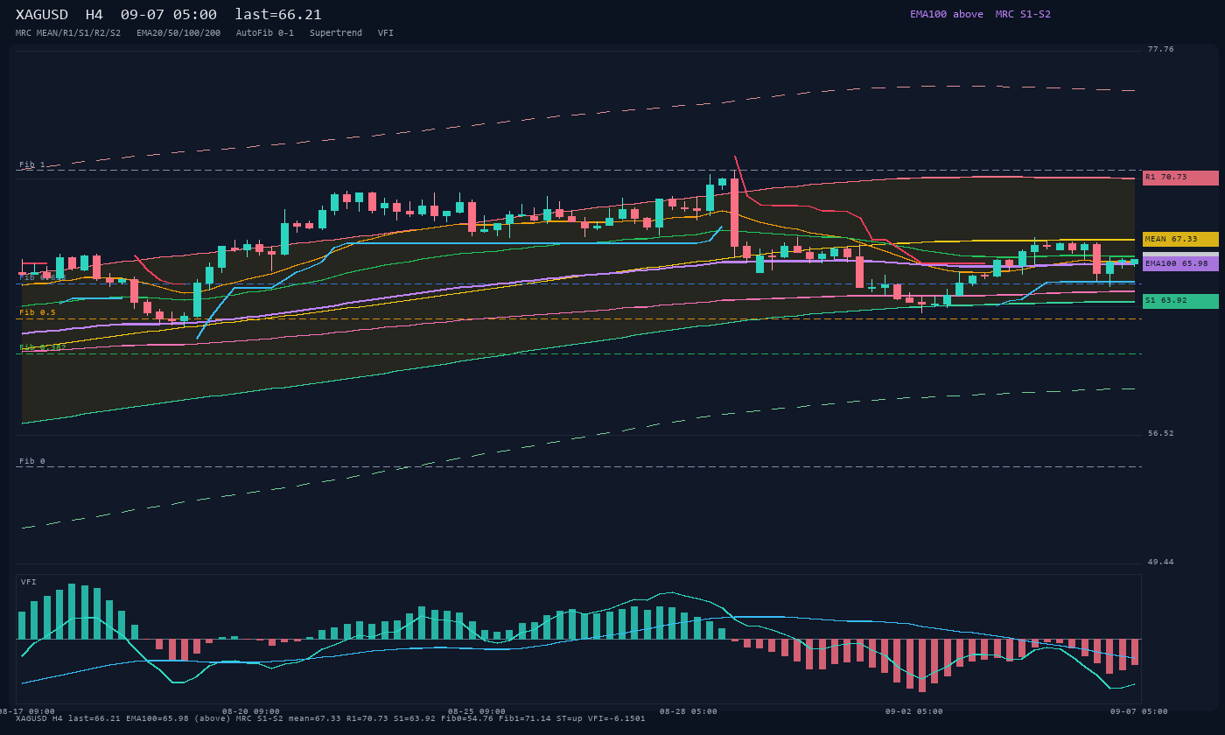This screenshot has width=1225, height=735.
Task: Click the MRC MEAN/R1/S1/R2/S2 indicator legend
Action: tap(68, 33)
